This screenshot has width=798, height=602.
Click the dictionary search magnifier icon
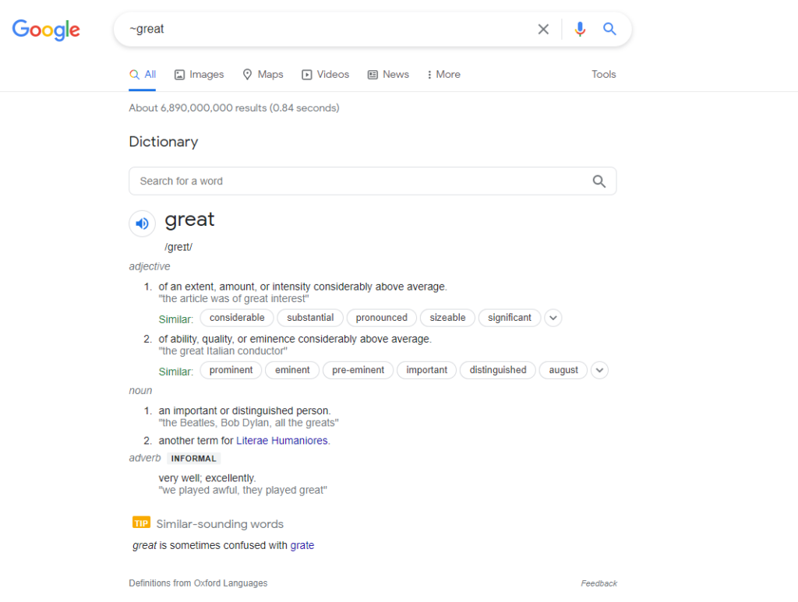[x=598, y=181]
